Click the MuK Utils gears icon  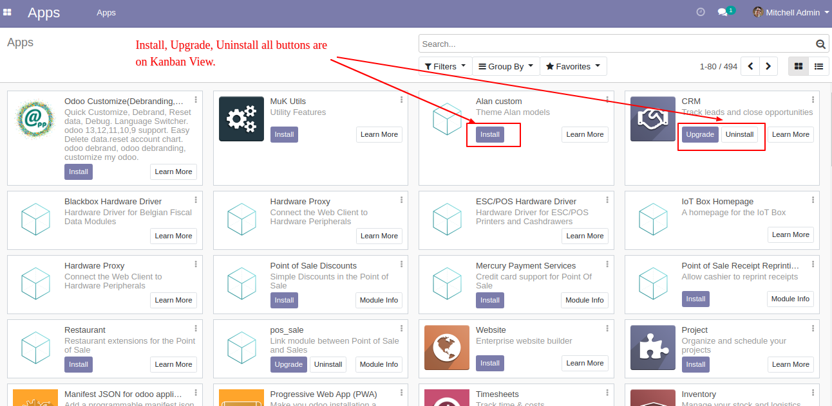pyautogui.click(x=241, y=119)
